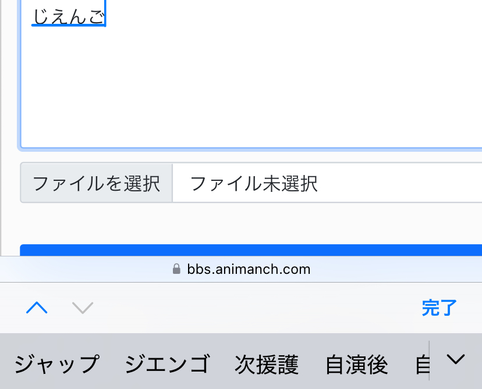Tap the lock icon in address bar
Image resolution: width=482 pixels, height=389 pixels.
pyautogui.click(x=177, y=270)
